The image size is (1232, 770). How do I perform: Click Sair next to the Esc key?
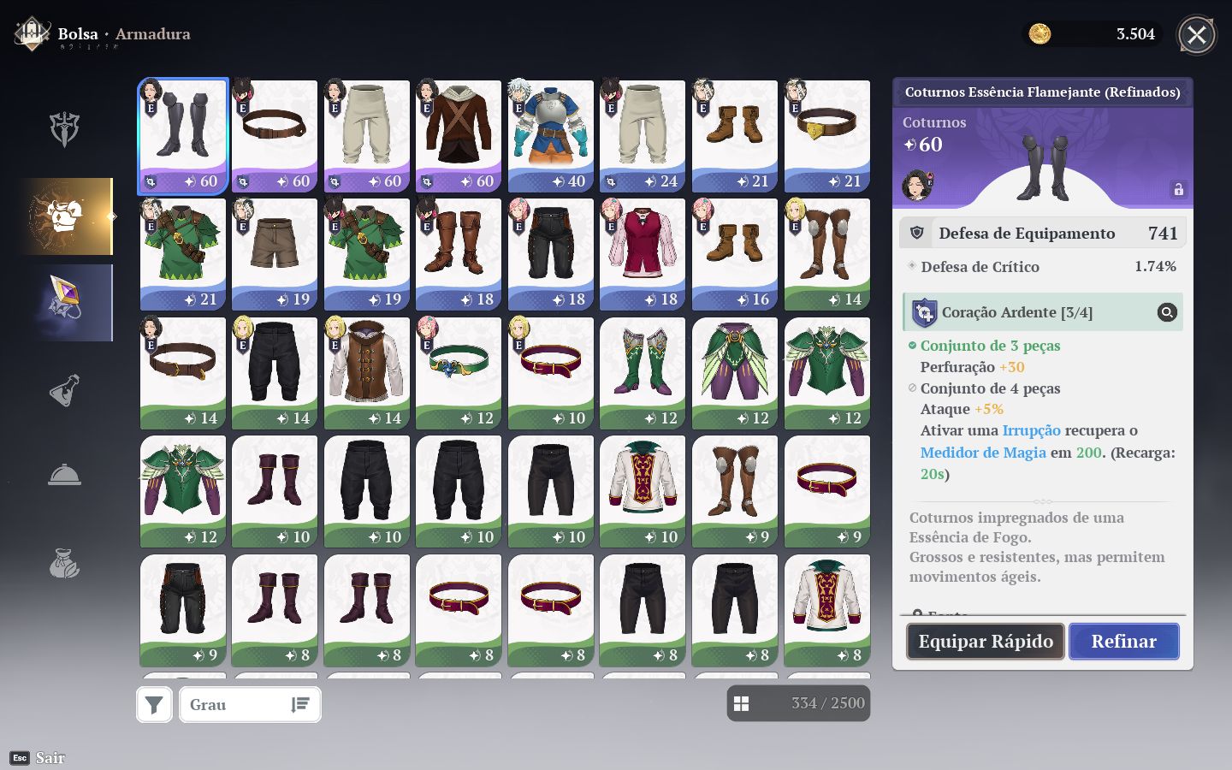(x=50, y=757)
